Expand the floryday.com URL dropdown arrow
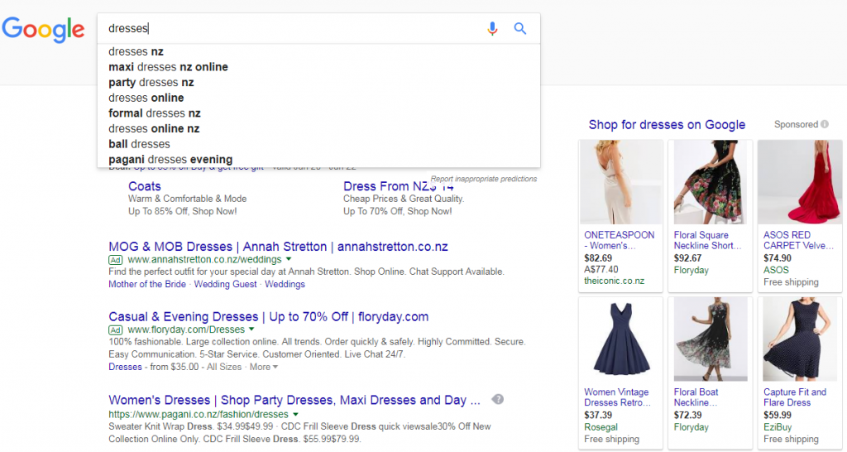 [251, 330]
